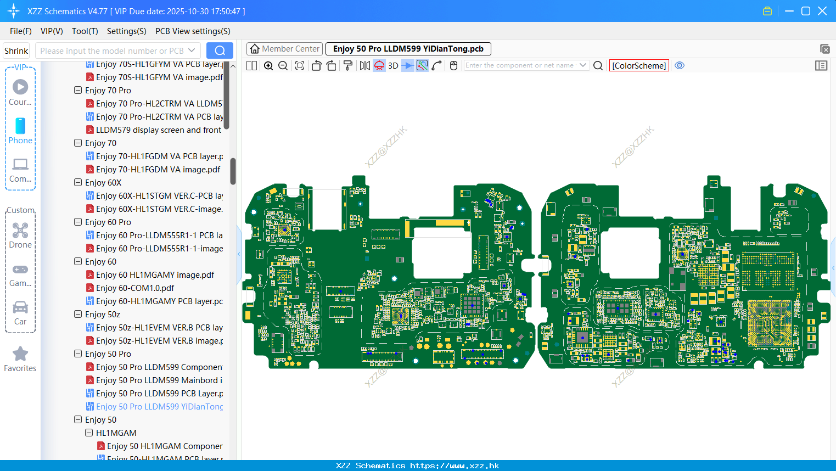Collapse the Enjoy 60 folder

[x=78, y=261]
